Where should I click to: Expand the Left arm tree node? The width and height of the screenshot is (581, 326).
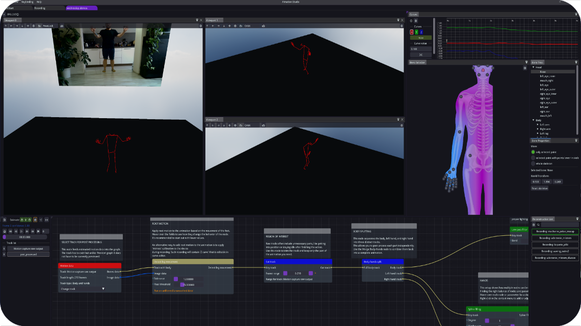tap(538, 125)
